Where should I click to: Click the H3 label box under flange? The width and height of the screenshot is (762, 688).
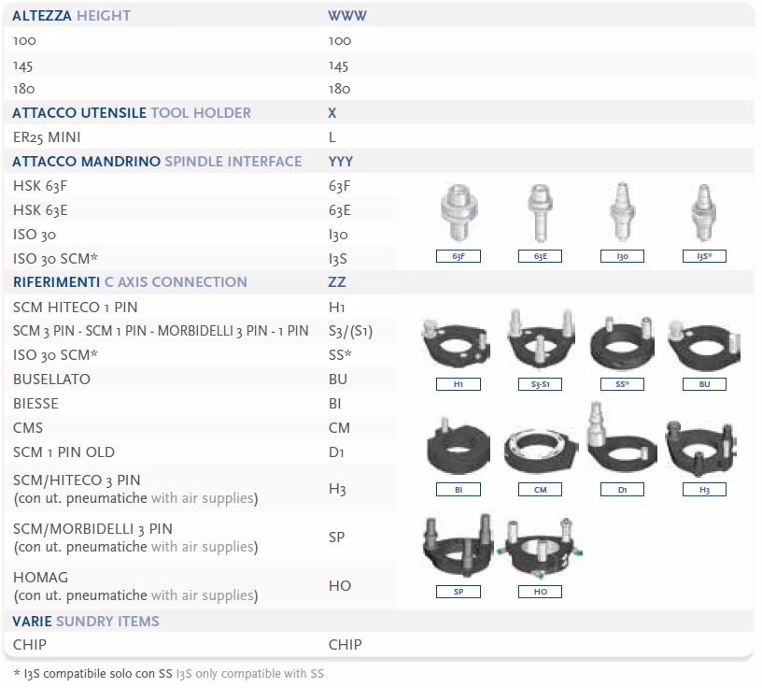(705, 490)
